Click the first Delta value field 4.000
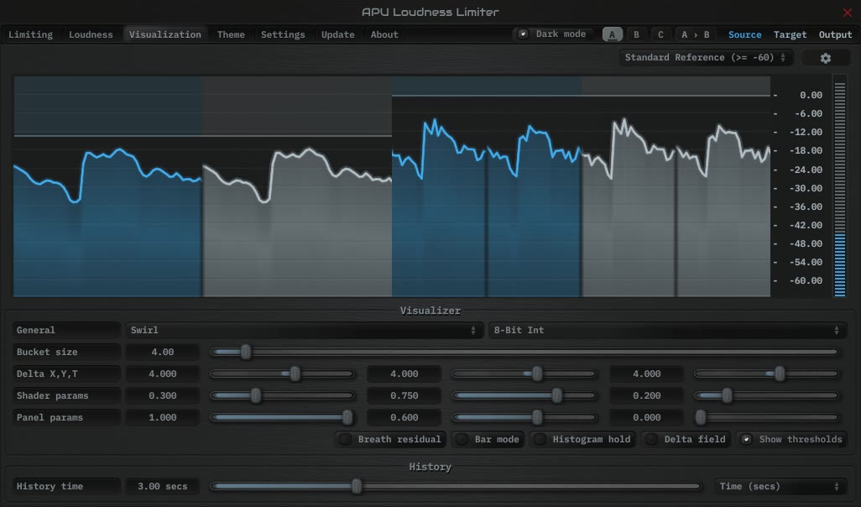Image resolution: width=861 pixels, height=507 pixels. pyautogui.click(x=162, y=374)
